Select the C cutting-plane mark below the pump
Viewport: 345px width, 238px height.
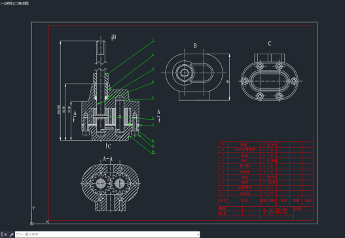[108, 146]
